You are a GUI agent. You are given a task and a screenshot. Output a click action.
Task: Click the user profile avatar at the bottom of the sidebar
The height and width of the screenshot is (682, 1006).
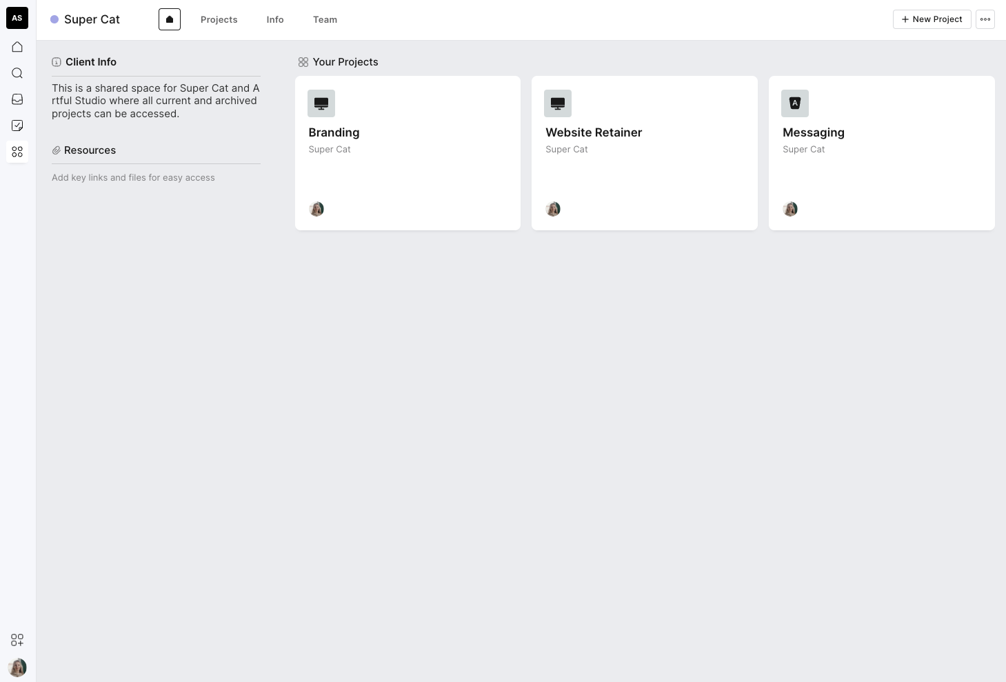pyautogui.click(x=17, y=668)
